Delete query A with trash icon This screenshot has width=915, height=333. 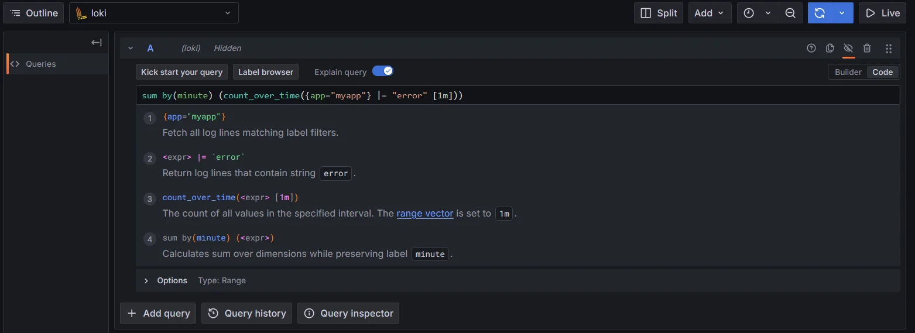(867, 48)
